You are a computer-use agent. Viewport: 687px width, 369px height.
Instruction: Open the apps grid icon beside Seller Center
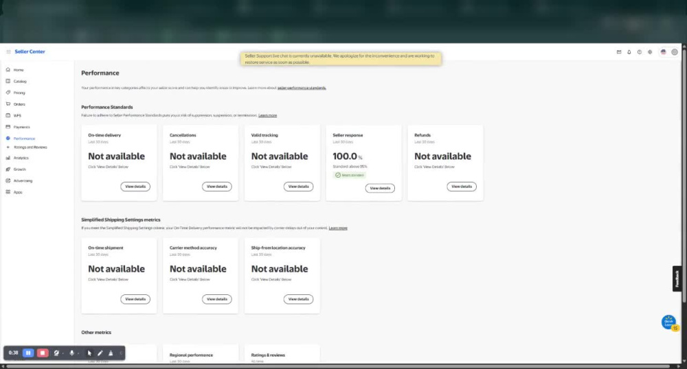8,51
